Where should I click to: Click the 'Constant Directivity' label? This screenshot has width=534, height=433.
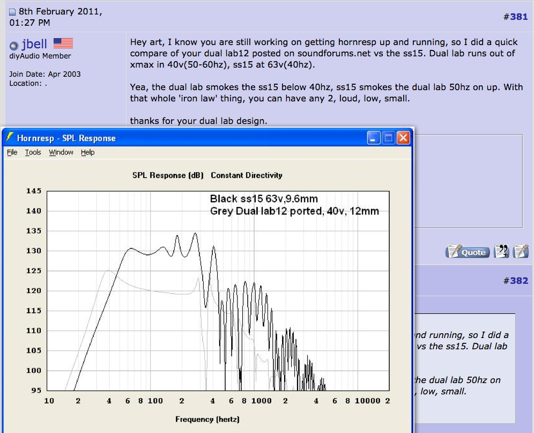click(247, 175)
